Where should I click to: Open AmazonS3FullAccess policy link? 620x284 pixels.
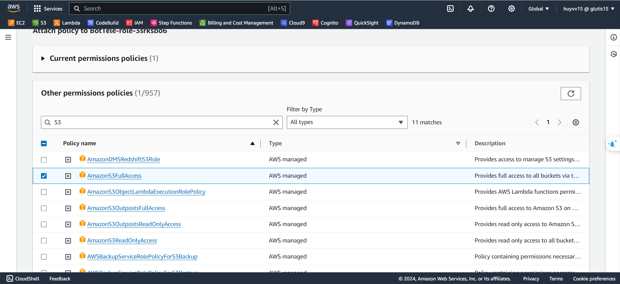pos(114,176)
